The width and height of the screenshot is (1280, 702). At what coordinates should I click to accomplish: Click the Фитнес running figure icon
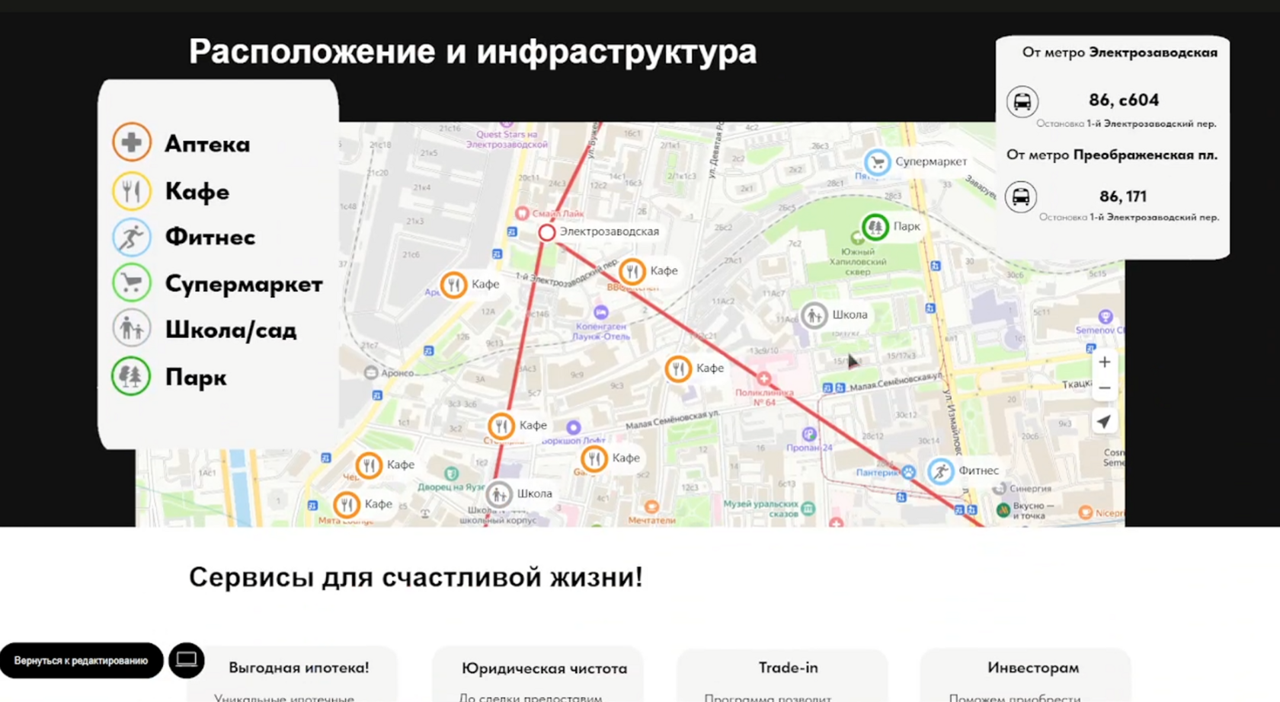coord(131,237)
